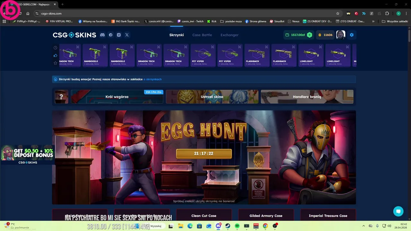Viewport: 411px width, 231px height.
Task: Open the FIFA VIRTUAL PRO bookmark
Action: click(x=59, y=21)
